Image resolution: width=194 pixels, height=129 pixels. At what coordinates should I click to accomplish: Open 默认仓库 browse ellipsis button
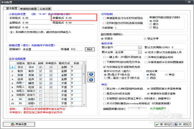[140, 52]
